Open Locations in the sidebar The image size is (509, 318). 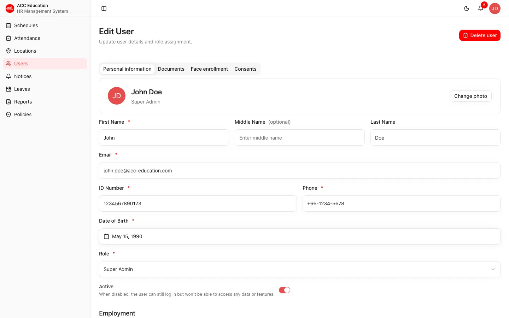pyautogui.click(x=45, y=51)
